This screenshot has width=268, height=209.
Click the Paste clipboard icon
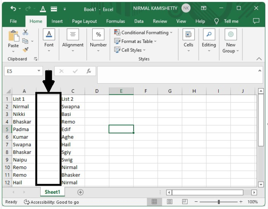click(x=14, y=36)
